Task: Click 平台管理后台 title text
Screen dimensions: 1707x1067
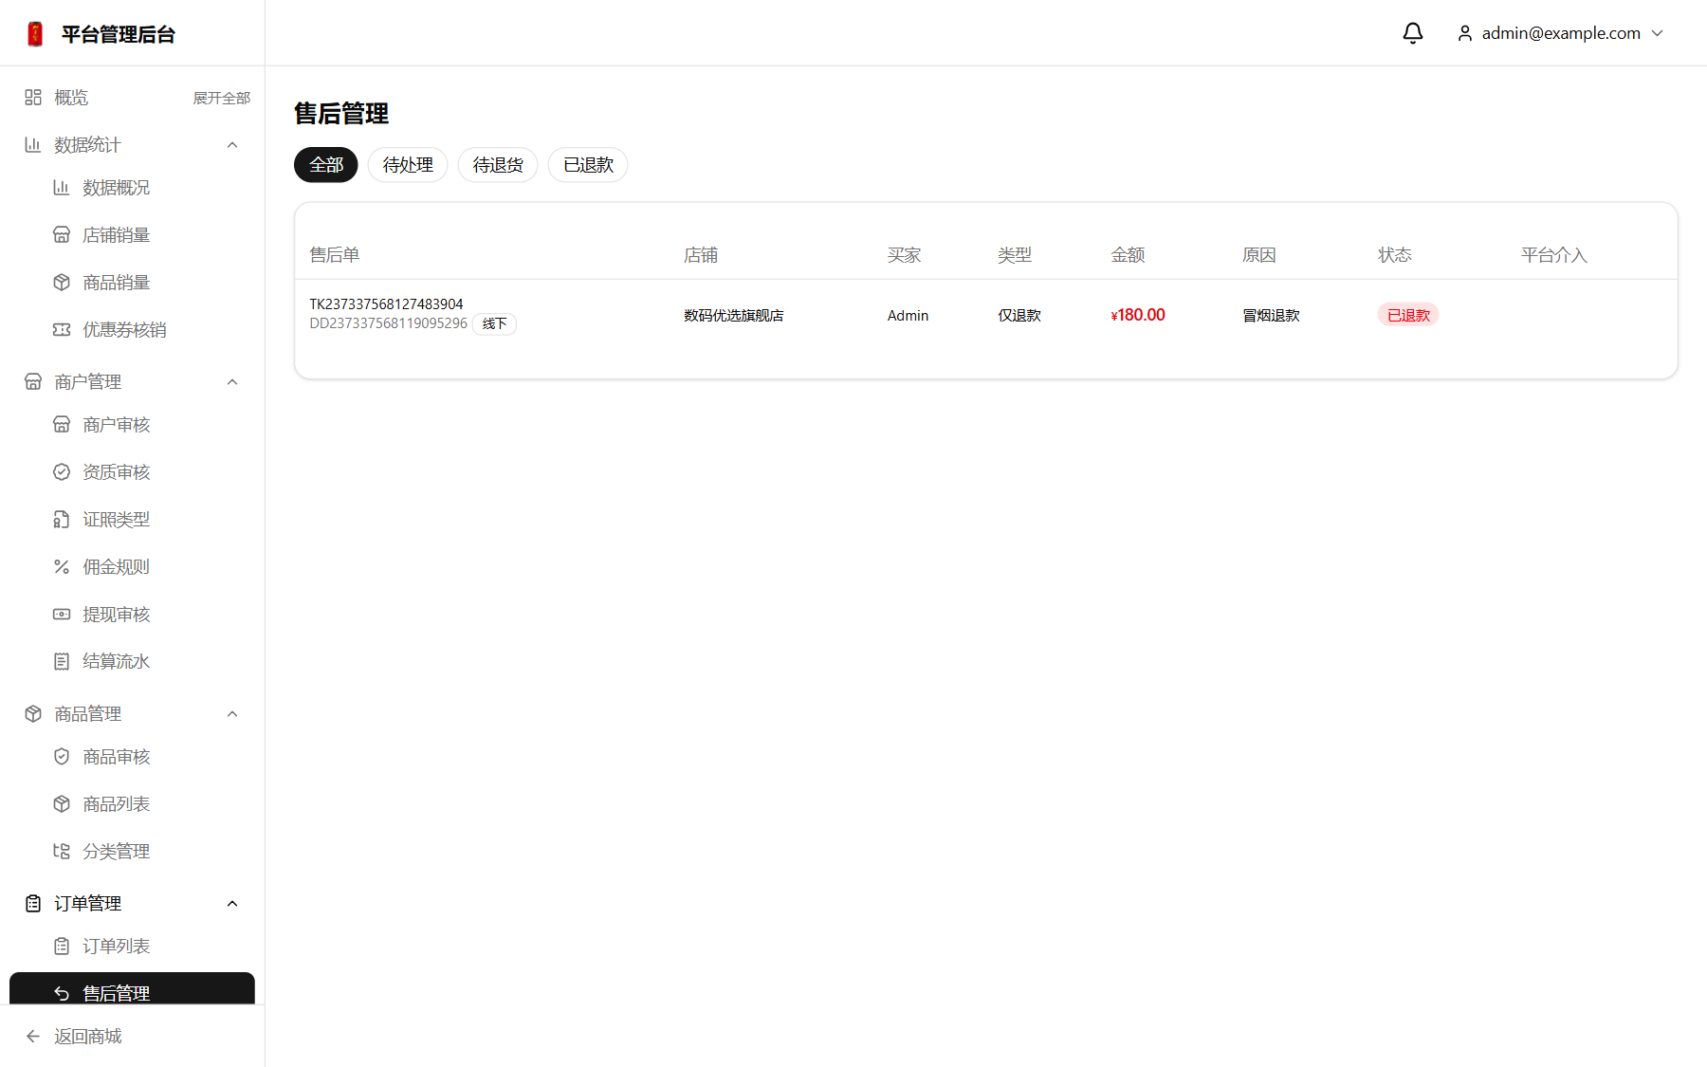Action: 119,34
